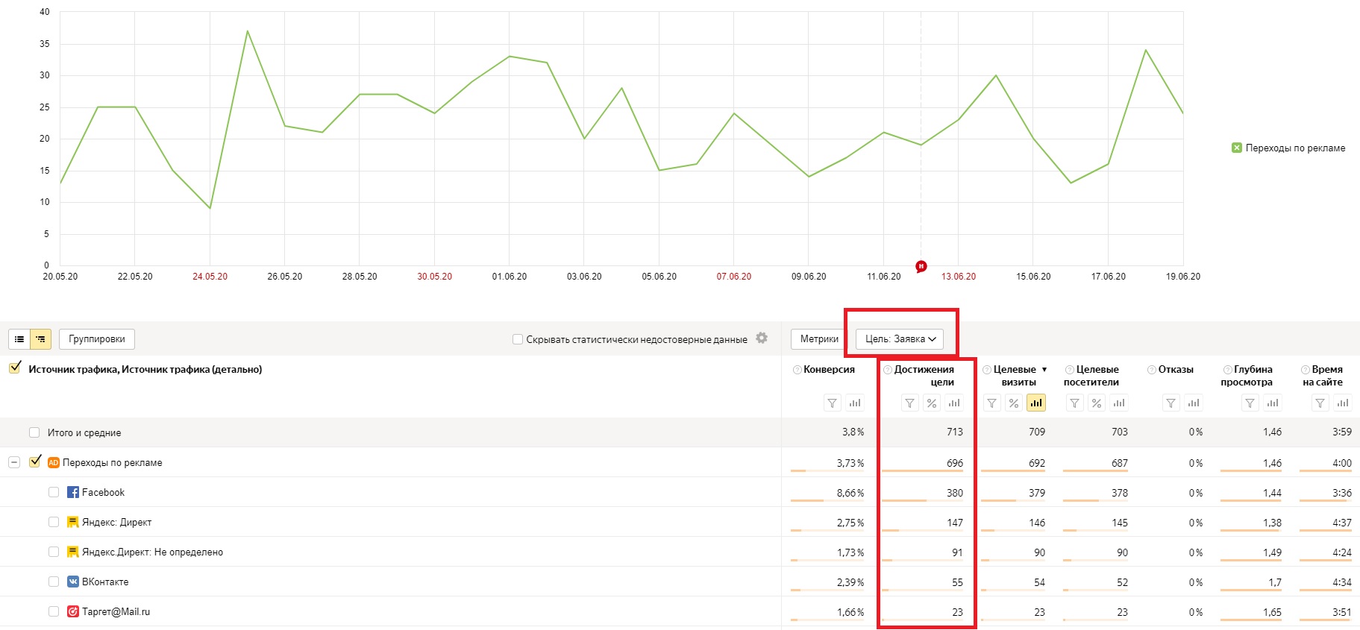Select the tree view icon
Screen dimensions: 1360x630
(x=40, y=339)
